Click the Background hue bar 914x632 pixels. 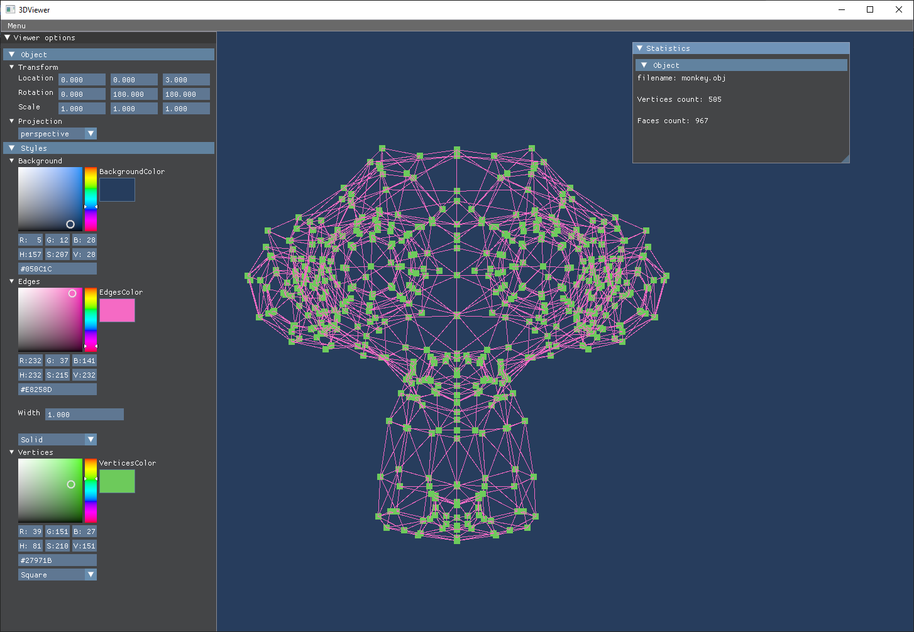pyautogui.click(x=91, y=199)
